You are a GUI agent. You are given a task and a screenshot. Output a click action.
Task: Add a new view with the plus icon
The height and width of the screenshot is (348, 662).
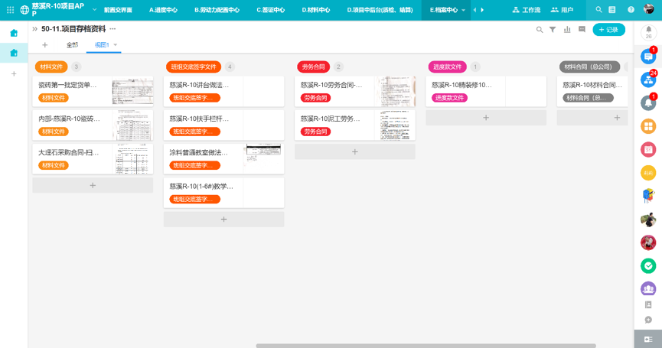point(44,44)
